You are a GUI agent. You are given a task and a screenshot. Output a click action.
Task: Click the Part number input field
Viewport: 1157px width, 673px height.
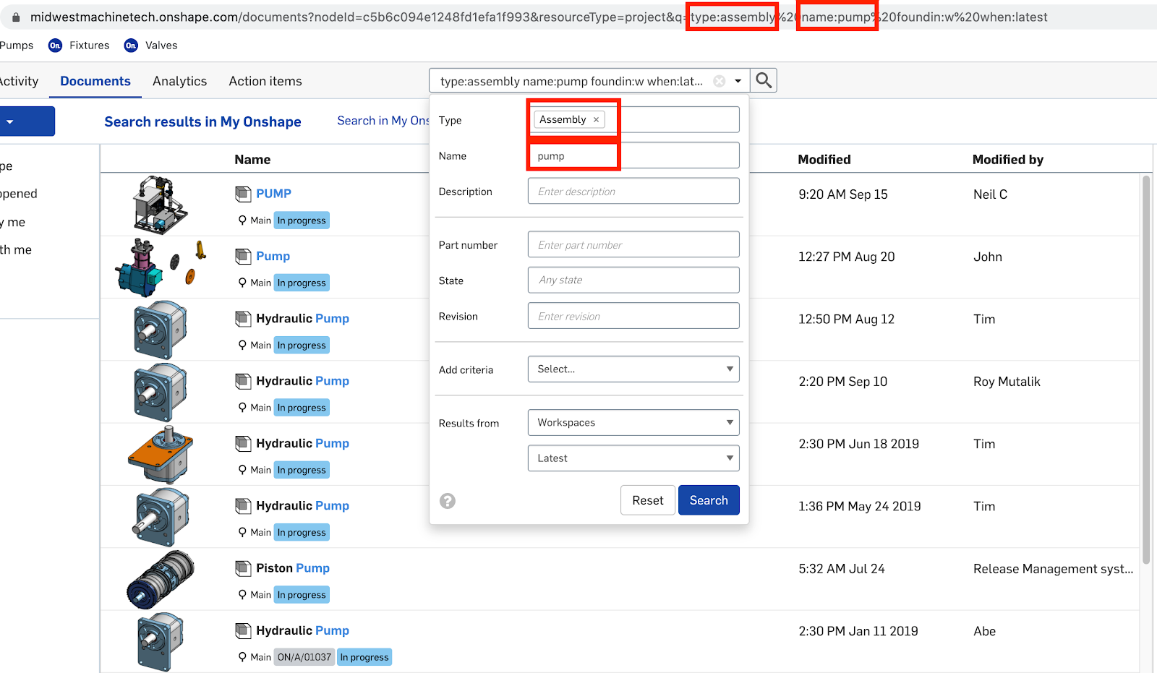[x=633, y=245]
